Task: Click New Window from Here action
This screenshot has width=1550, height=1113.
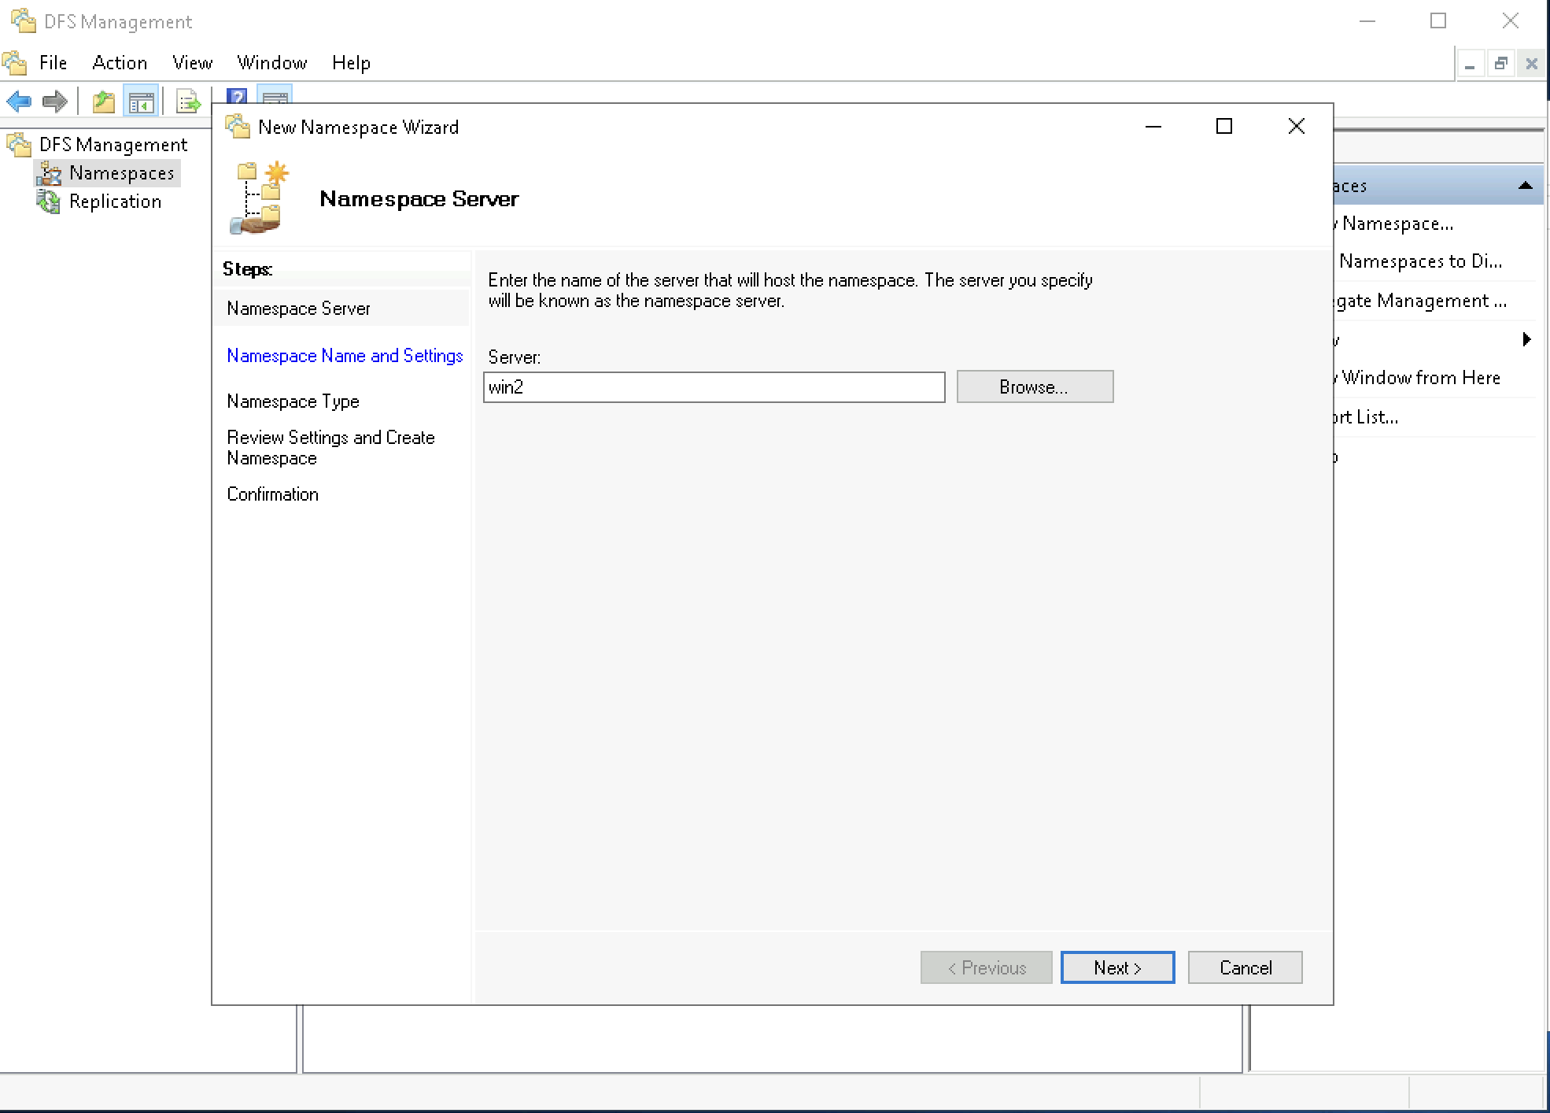Action: [1420, 378]
